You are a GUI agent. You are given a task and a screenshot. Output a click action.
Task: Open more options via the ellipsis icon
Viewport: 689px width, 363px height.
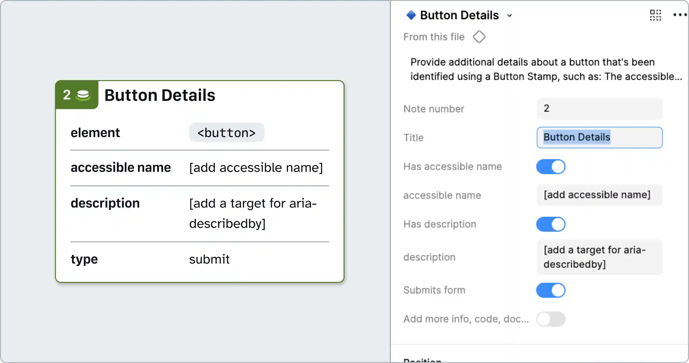tap(679, 15)
